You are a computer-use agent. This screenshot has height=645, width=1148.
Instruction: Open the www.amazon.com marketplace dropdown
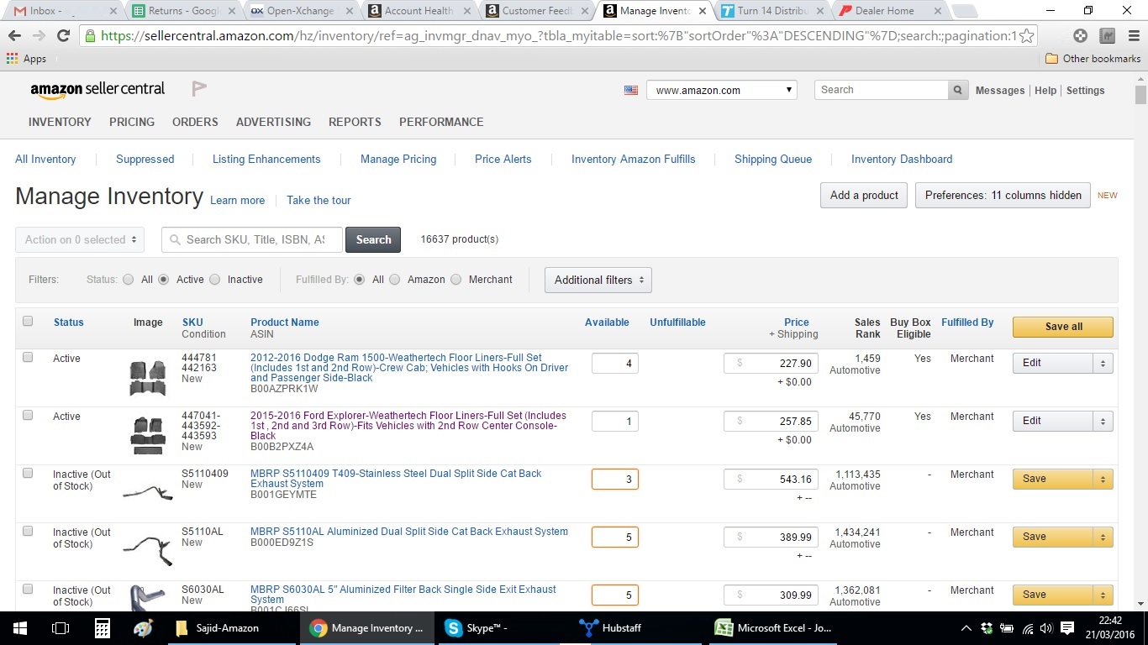[722, 90]
